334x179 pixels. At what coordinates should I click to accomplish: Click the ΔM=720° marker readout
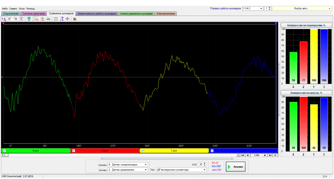click(x=217, y=170)
